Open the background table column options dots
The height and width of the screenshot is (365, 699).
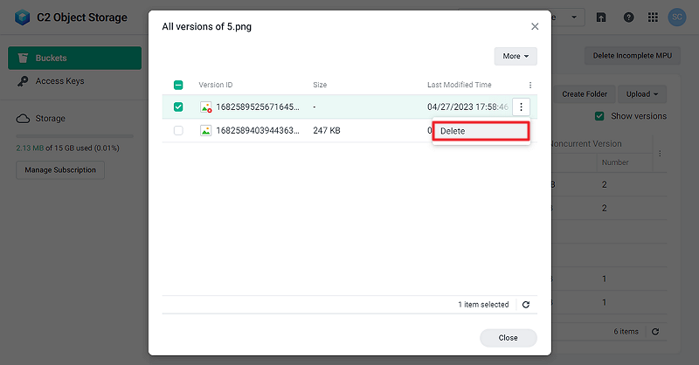[x=660, y=154]
